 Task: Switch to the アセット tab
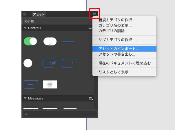[39, 14]
